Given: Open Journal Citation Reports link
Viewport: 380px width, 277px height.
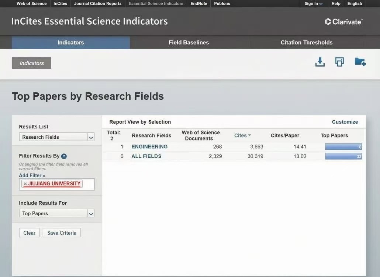Looking at the screenshot, I should [x=98, y=4].
